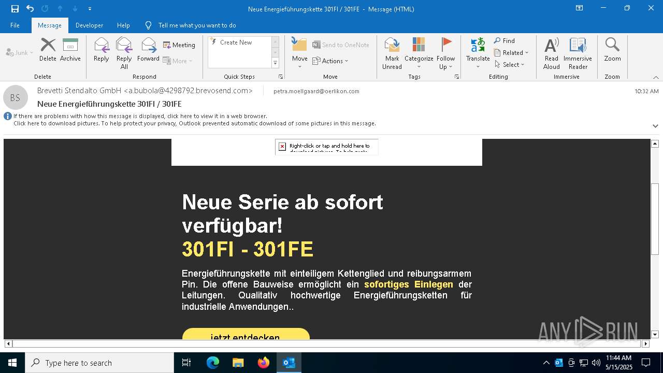
Task: Switch to the Message tab
Action: (x=50, y=25)
